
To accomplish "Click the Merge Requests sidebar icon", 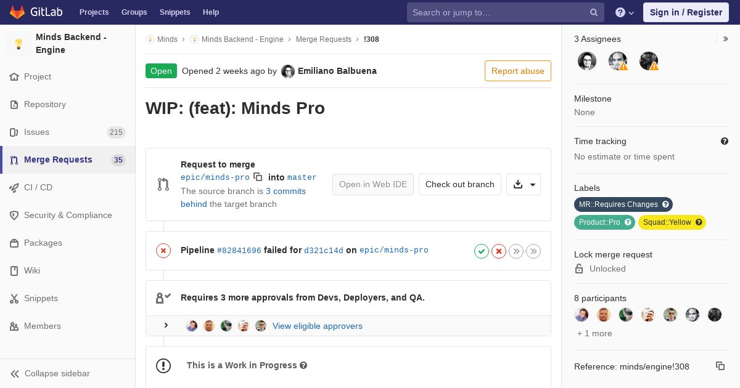I will click(x=14, y=160).
